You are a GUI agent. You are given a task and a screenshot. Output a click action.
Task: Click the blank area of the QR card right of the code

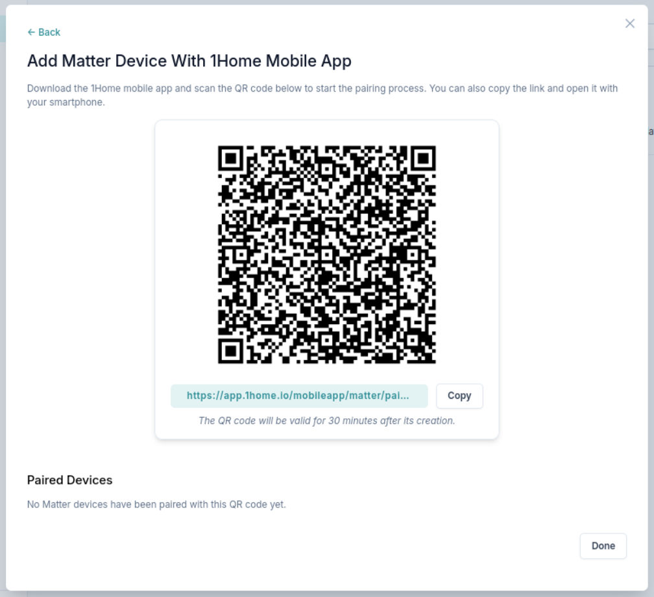click(467, 255)
